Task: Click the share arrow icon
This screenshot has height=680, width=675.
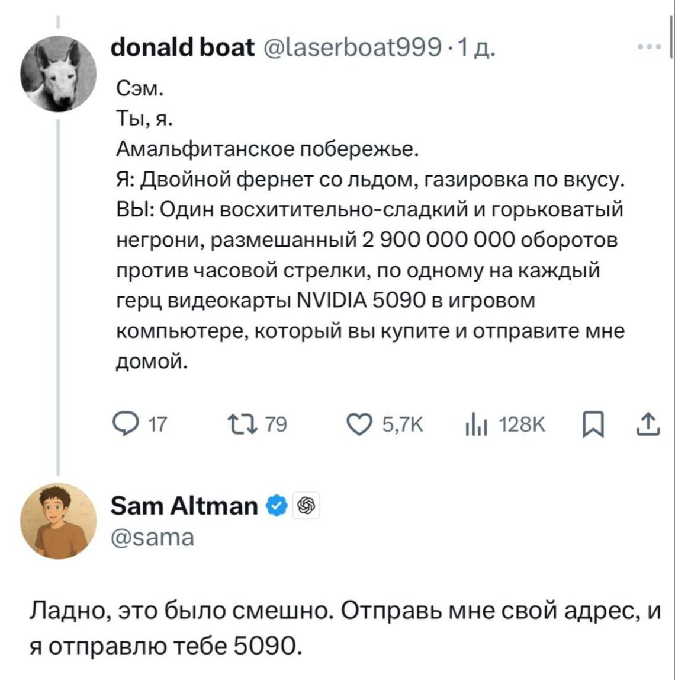Action: tap(650, 424)
